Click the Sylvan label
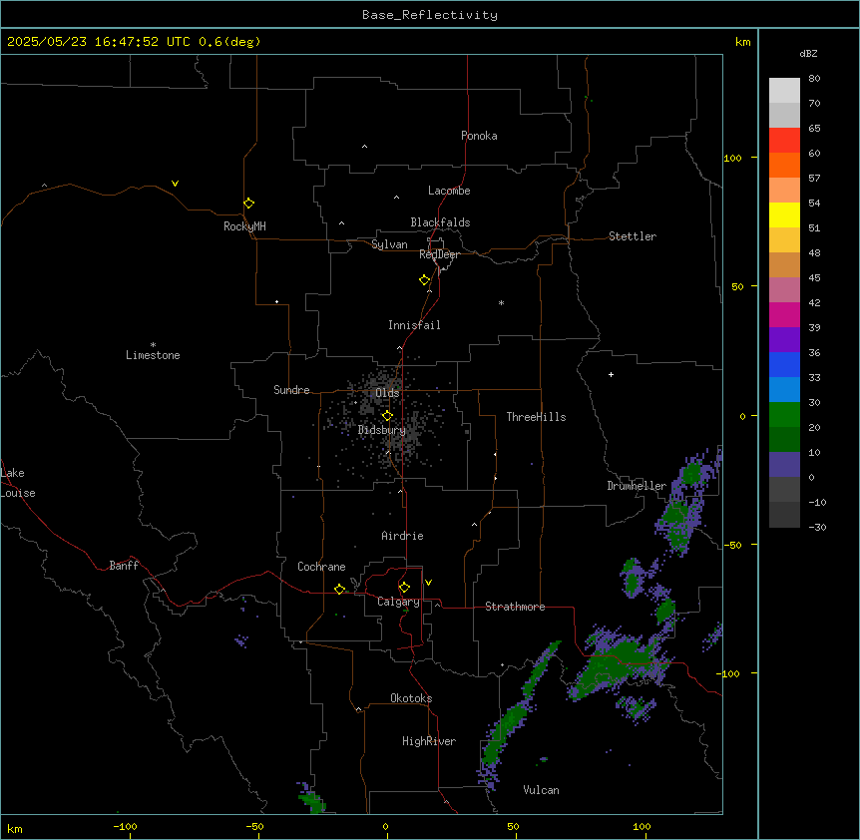Screen dimensions: 860x840 389,244
